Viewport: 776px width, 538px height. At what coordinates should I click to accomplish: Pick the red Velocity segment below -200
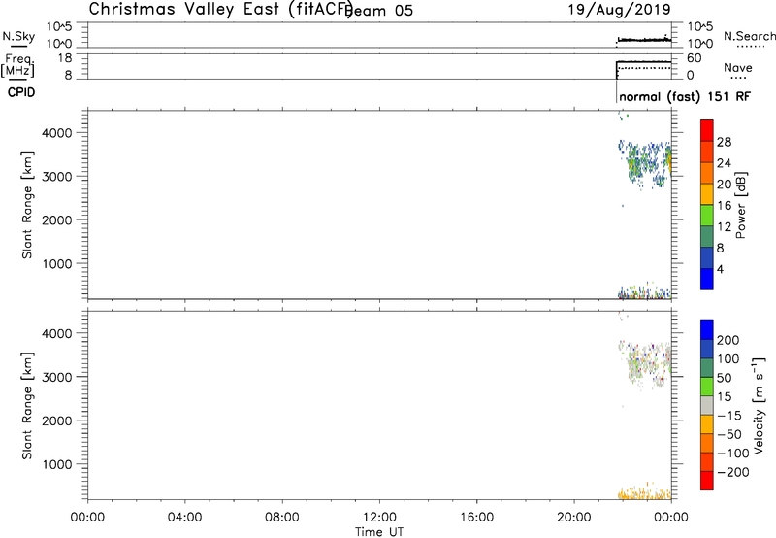coord(707,481)
